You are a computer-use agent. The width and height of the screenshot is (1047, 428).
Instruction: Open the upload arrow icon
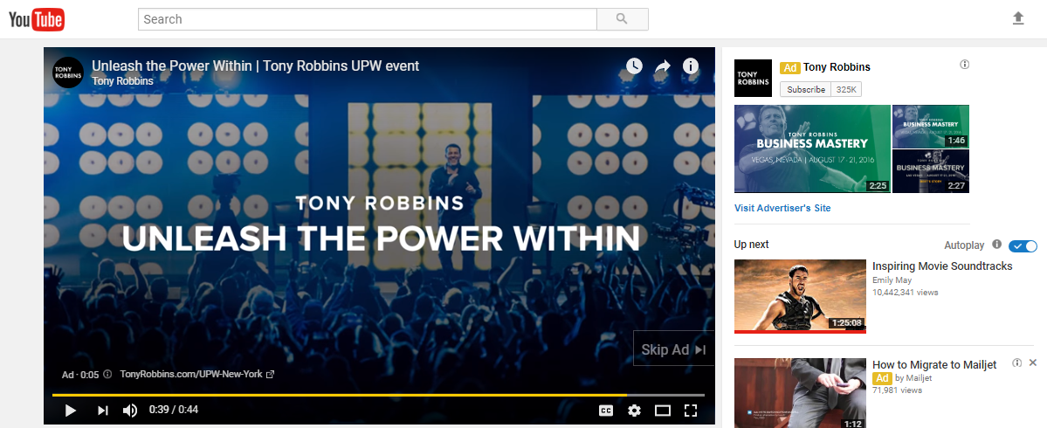1017,18
